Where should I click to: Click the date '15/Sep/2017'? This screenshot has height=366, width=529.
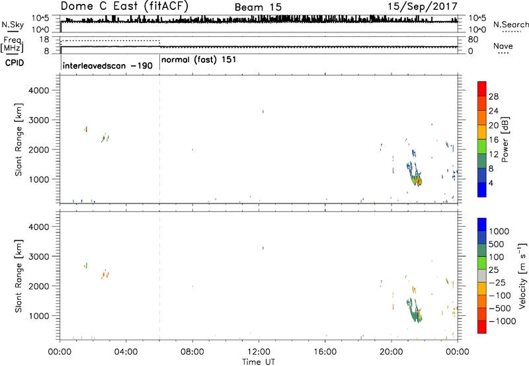tap(423, 7)
